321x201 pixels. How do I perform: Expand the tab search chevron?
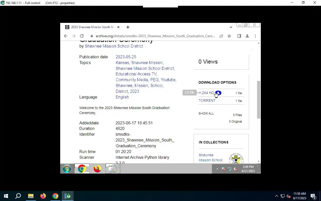click(x=231, y=27)
